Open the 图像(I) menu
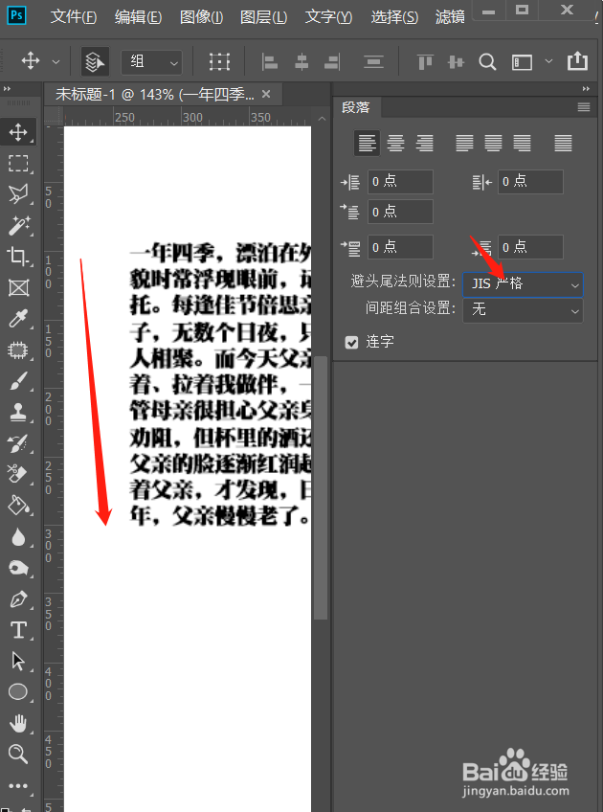Image resolution: width=603 pixels, height=812 pixels. [x=201, y=17]
